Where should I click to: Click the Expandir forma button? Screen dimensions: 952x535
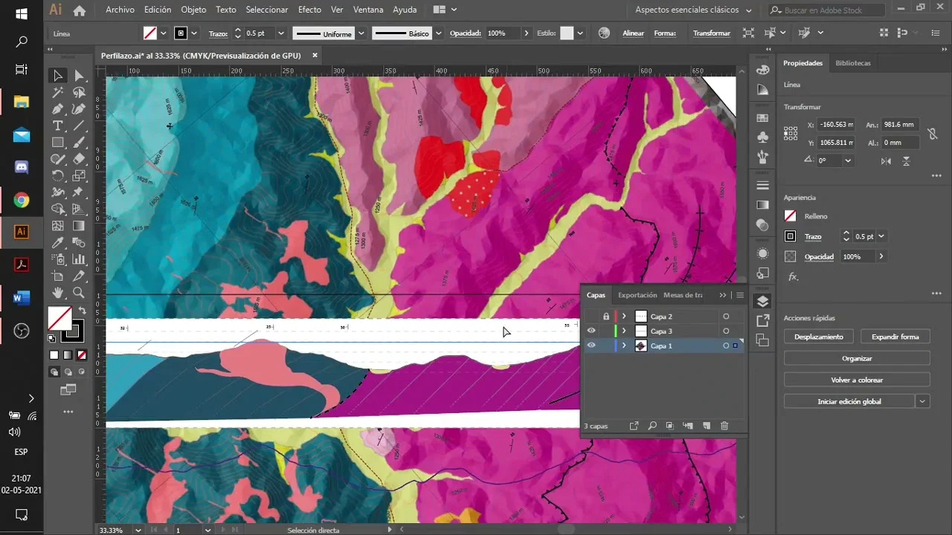895,337
